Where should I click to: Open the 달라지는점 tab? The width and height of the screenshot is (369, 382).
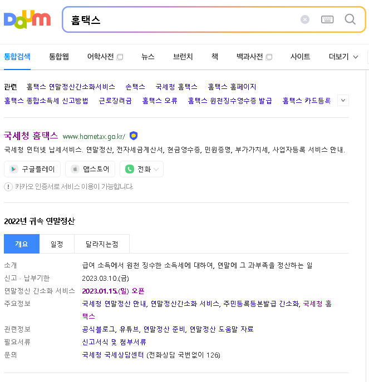[102, 244]
